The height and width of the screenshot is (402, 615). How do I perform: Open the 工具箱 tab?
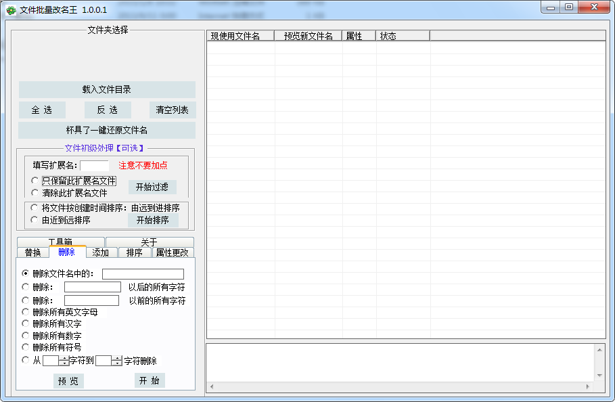pos(61,242)
